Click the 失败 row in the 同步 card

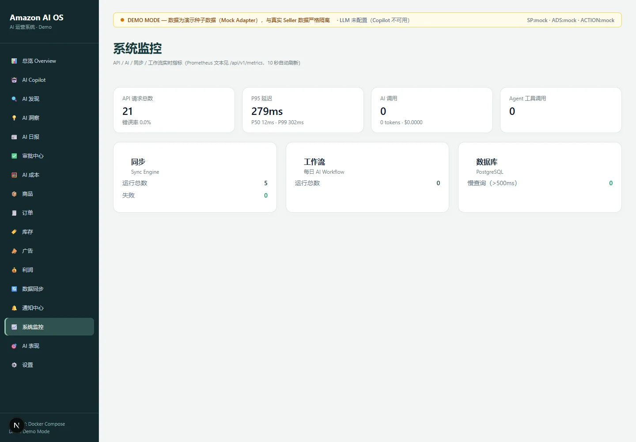click(x=195, y=195)
